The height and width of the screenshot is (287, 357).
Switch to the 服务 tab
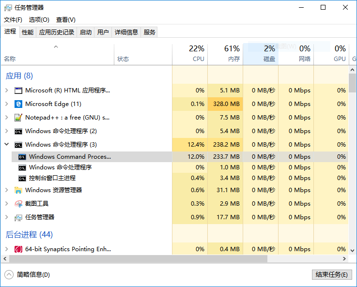point(149,32)
